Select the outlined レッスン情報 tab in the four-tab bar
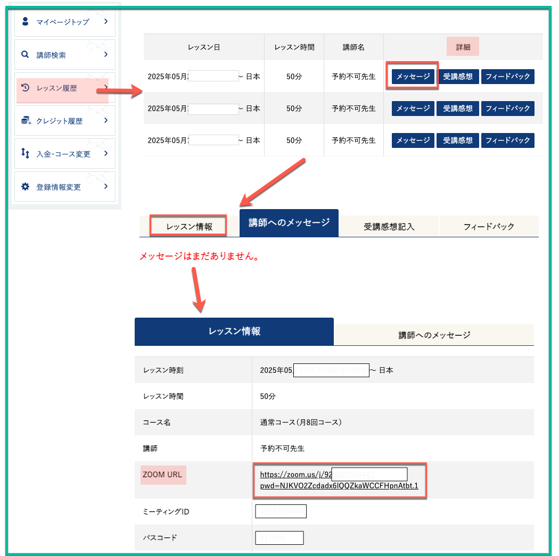 tap(189, 226)
